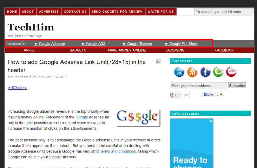Click the AdChoices triangle icon in link bar
This screenshot has height=168, width=257.
click(x=23, y=44)
